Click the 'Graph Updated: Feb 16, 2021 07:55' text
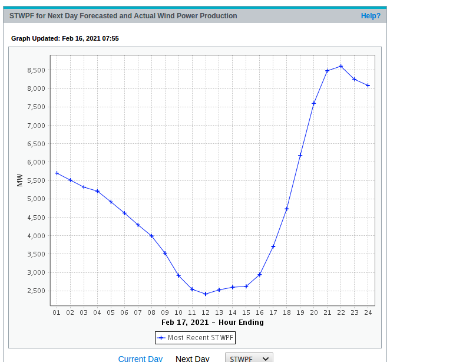The width and height of the screenshot is (453, 362). [x=65, y=38]
